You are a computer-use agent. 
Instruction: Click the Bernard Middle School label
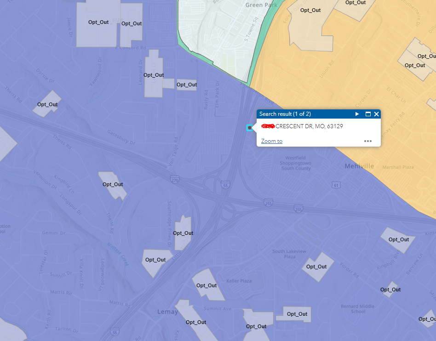[358, 308]
